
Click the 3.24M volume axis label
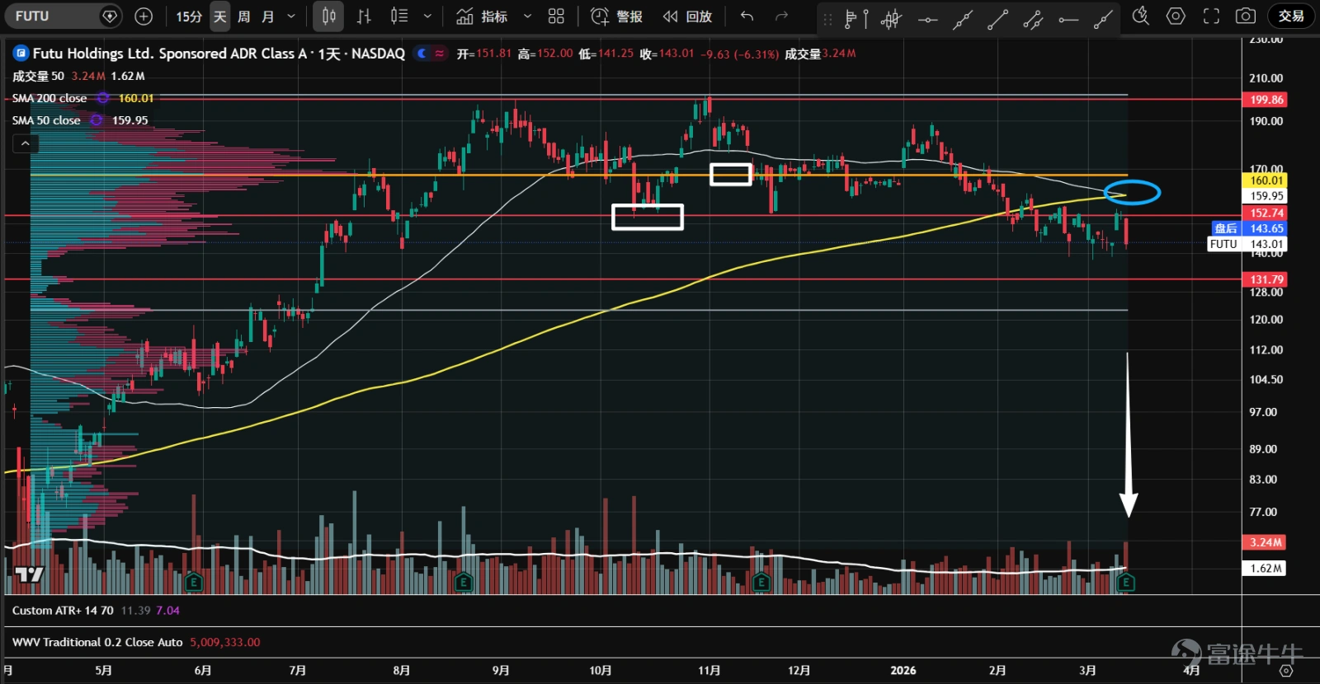[1265, 542]
